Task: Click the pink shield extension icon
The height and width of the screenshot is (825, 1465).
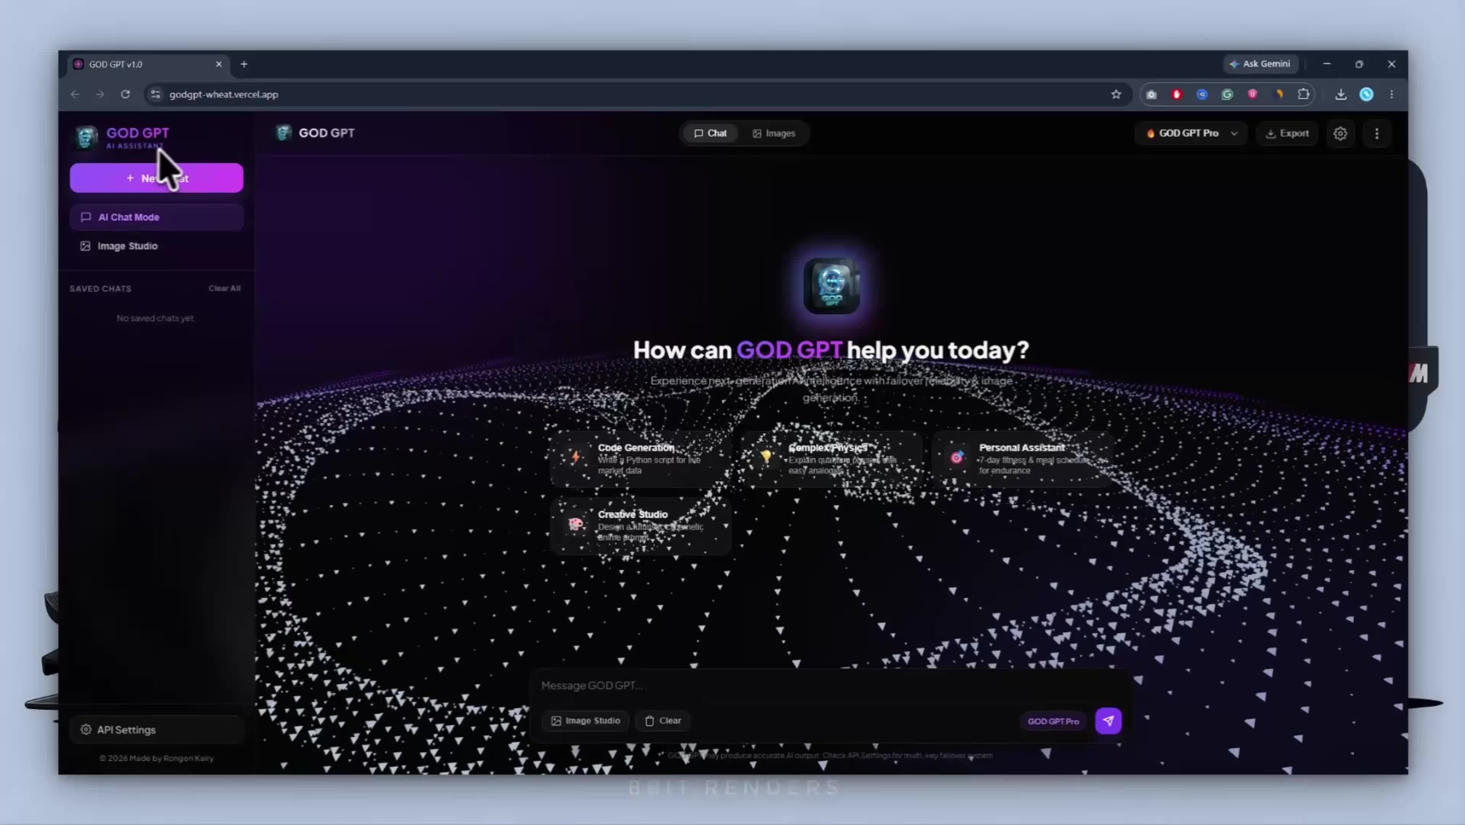Action: coord(1252,94)
